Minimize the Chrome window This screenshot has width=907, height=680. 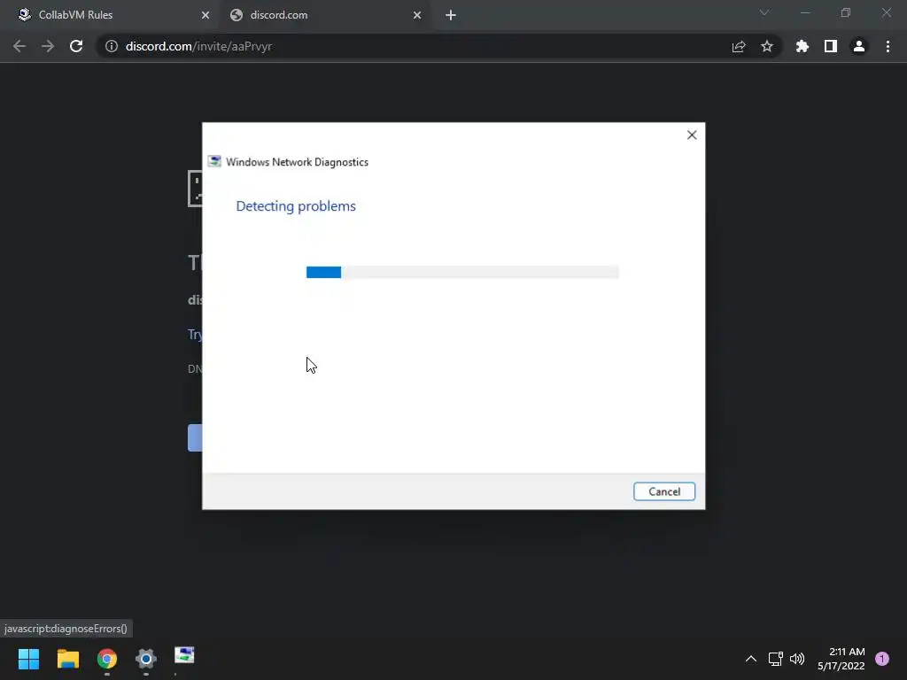coord(804,12)
